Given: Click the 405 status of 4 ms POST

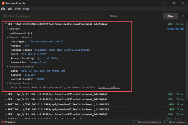Looking at the screenshot, I should coord(172,104).
